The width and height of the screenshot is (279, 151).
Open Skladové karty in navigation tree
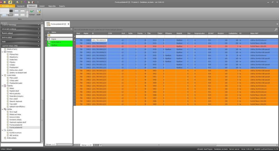pyautogui.click(x=15, y=49)
